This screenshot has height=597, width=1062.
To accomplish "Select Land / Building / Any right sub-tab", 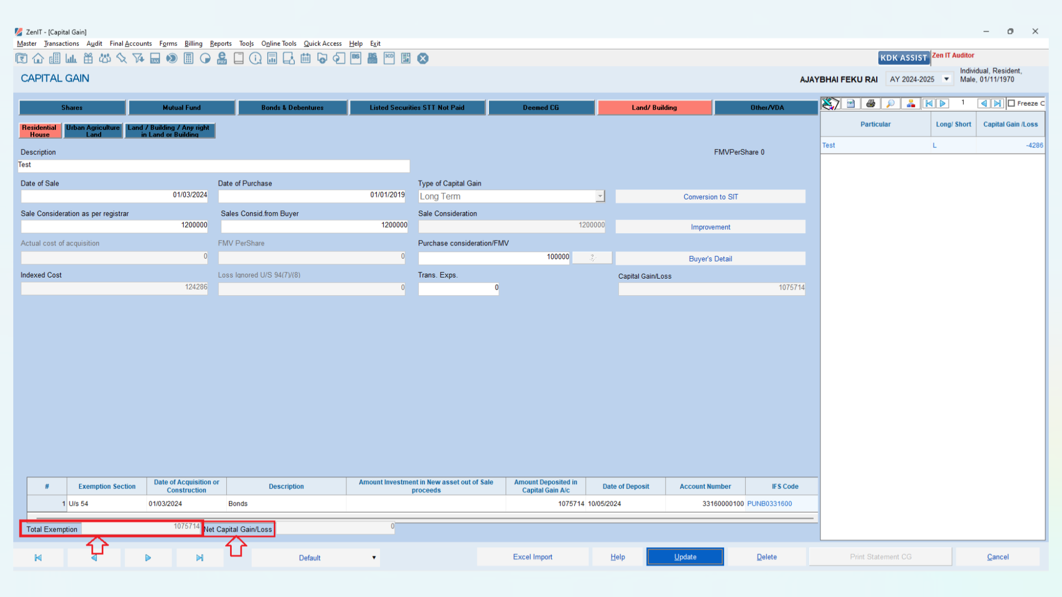I will tap(169, 130).
